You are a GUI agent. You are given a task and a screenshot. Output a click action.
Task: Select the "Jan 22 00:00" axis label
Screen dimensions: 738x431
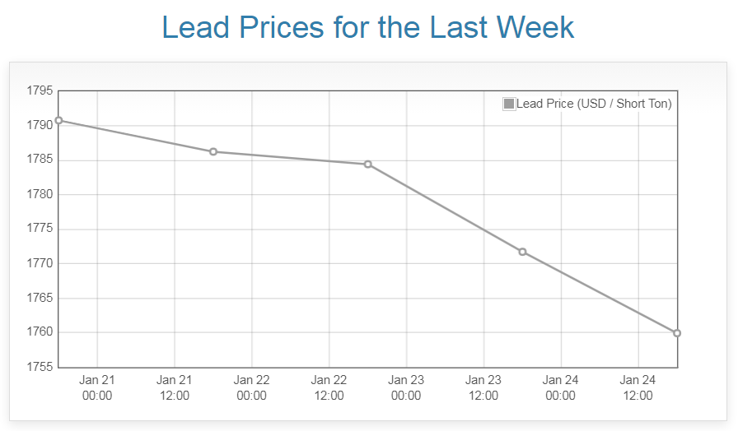(x=252, y=387)
